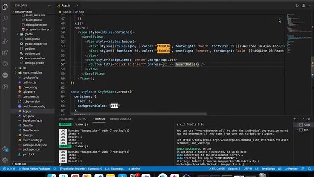Collapse the IMAGEPICKER root folder
This screenshot has width=314, height=177.
point(23,12)
